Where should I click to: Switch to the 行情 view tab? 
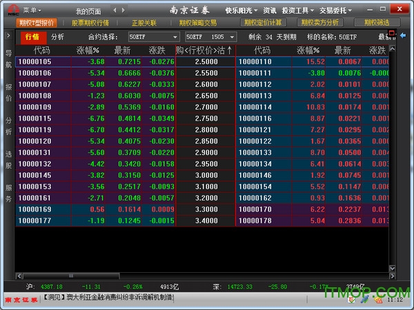33,37
